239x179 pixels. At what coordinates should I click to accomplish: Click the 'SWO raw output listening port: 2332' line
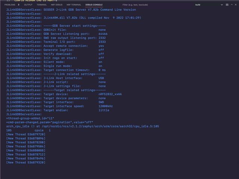click(56, 38)
